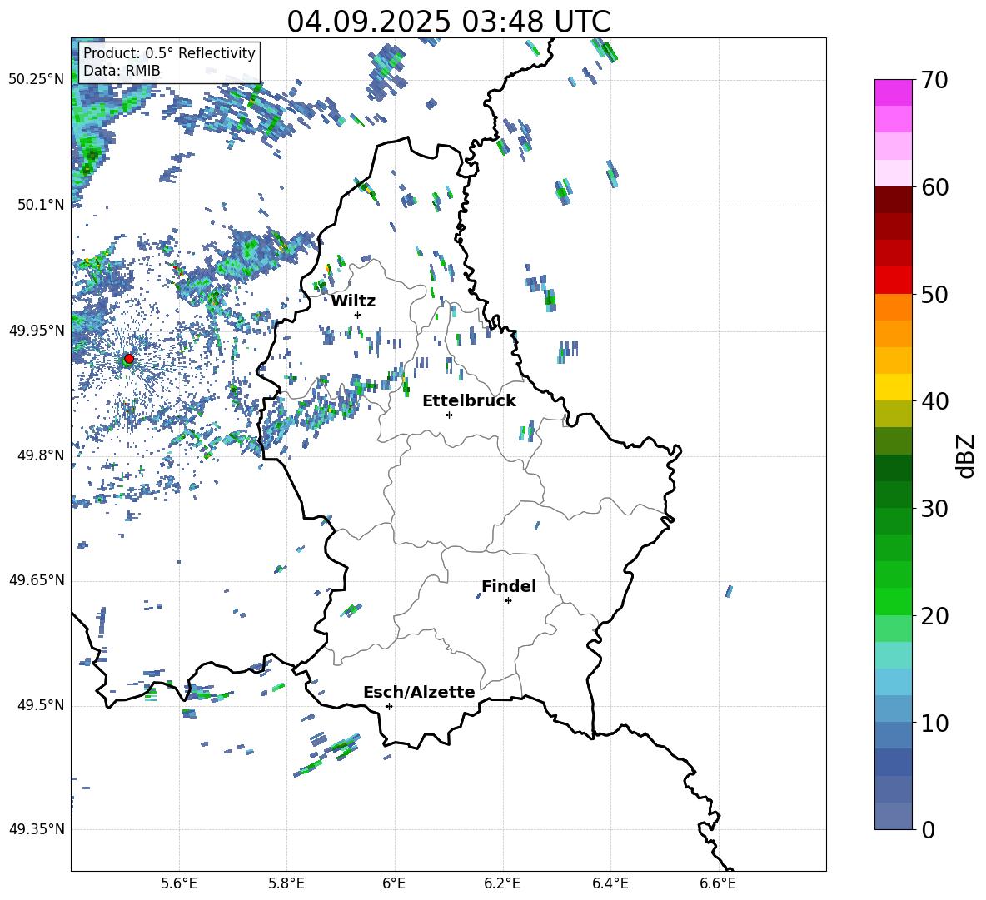Click the magenta 70 dBZ colorbar segment
Viewport: 986px width, 900px height.
tap(893, 92)
